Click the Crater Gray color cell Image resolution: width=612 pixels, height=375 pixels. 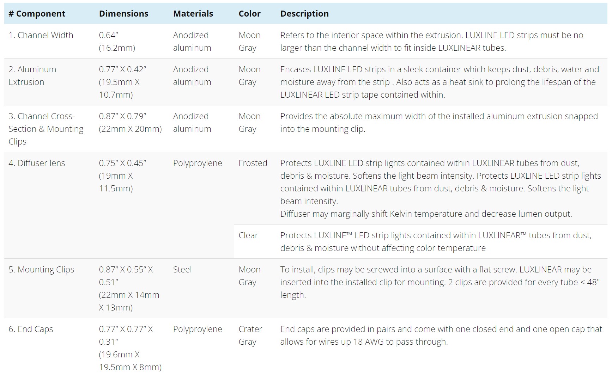point(250,336)
